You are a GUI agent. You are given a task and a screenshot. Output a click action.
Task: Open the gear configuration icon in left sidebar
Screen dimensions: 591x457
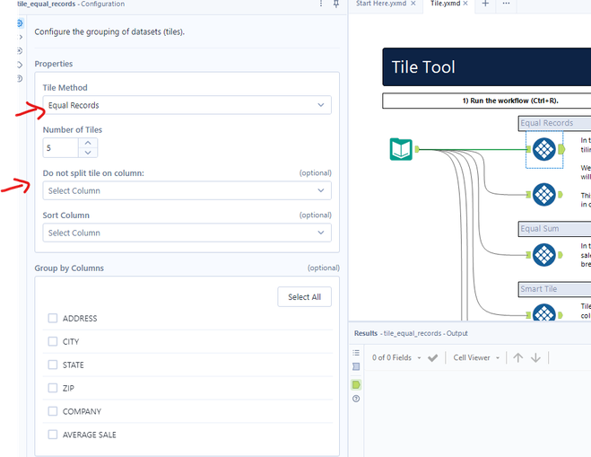click(x=20, y=23)
